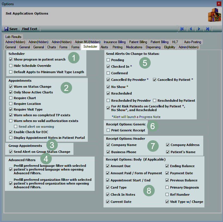The height and width of the screenshot is (222, 223).
Task: Toggle Primary Diagnosis receipt option
Action: pos(167,187)
